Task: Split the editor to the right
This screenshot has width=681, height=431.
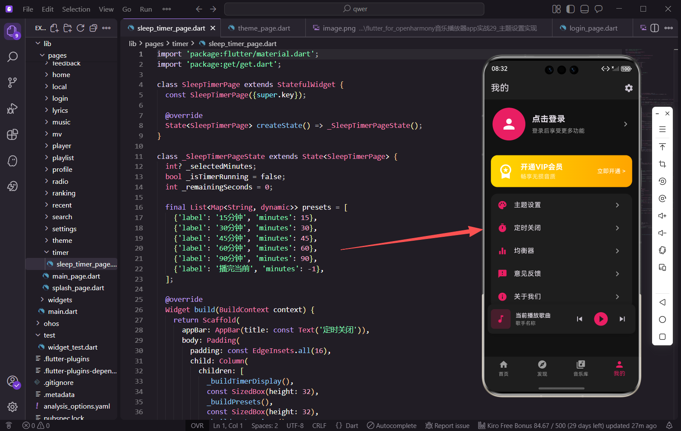Action: point(655,28)
